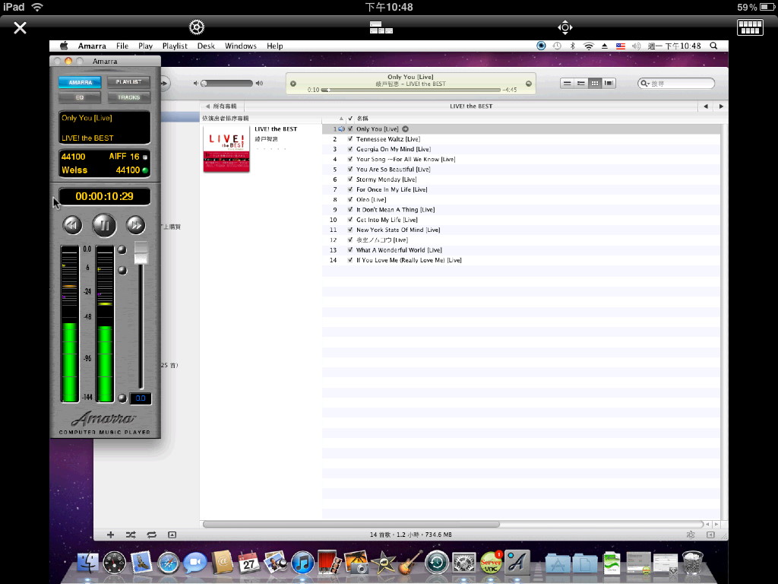Viewport: 778px width, 584px height.
Task: Switch iTunes to album list view
Action: (580, 83)
